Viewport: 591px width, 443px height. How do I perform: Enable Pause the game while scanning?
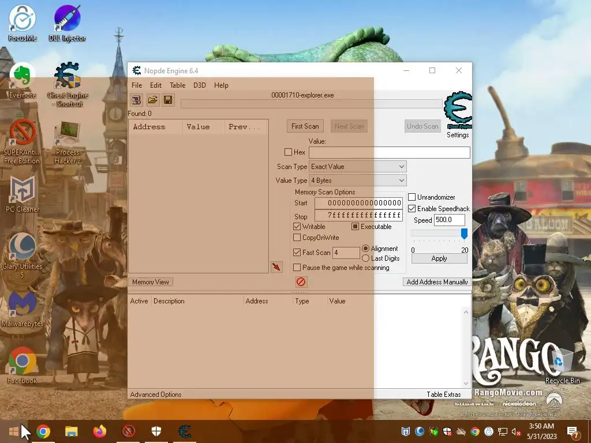297,268
